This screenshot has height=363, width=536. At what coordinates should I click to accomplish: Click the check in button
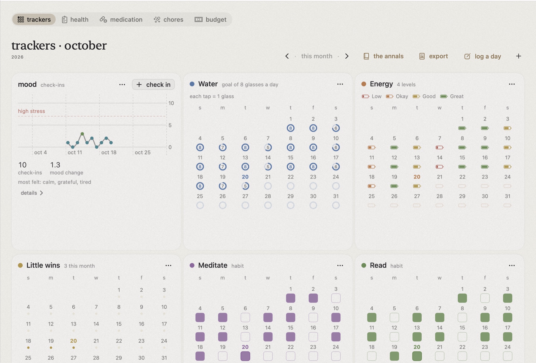pyautogui.click(x=153, y=85)
